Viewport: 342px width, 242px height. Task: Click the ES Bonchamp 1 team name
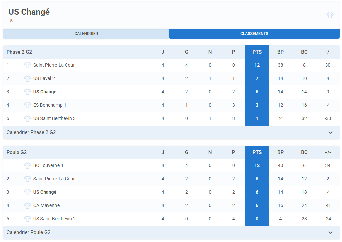pos(49,105)
